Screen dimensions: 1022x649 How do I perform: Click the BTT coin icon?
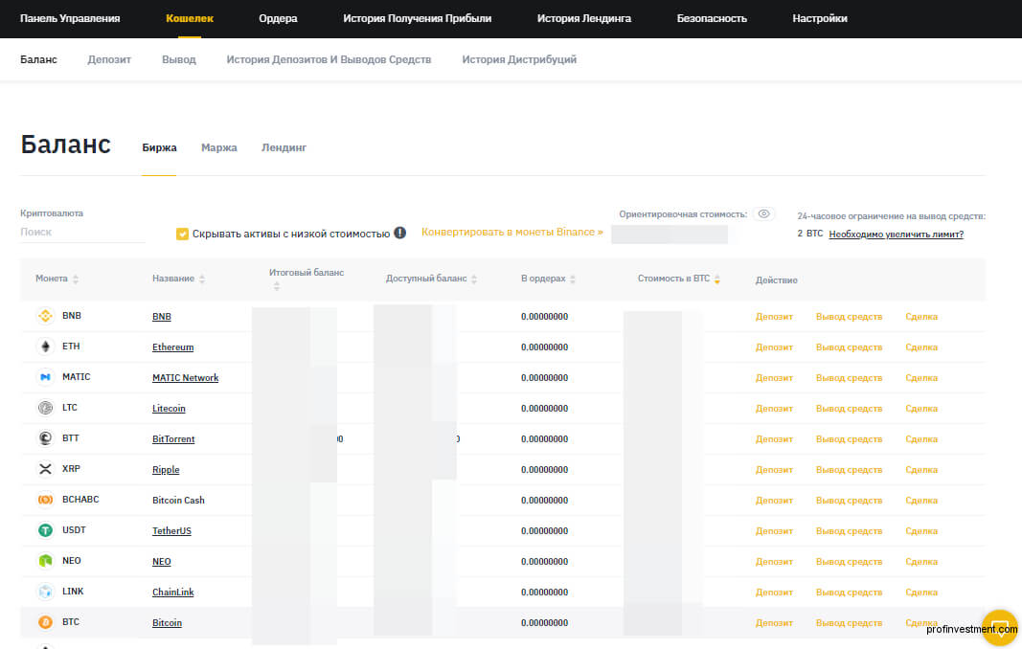tap(45, 438)
